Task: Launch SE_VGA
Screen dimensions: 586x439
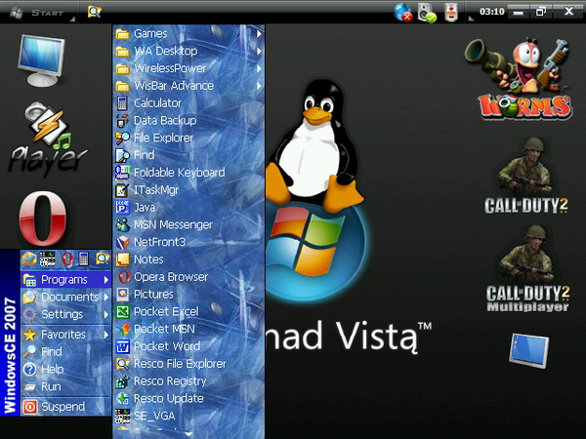Action: (188, 416)
